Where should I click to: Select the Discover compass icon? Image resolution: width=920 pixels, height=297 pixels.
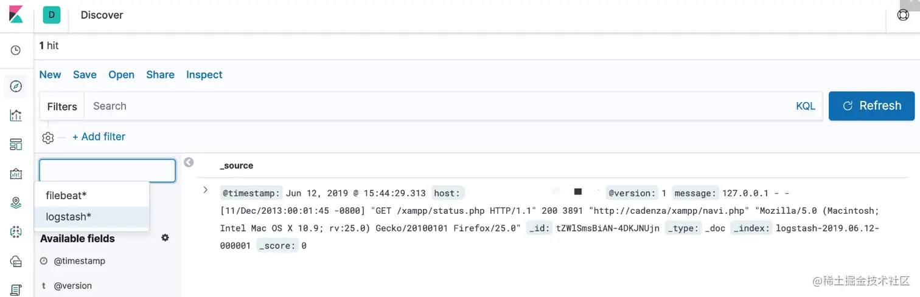16,86
